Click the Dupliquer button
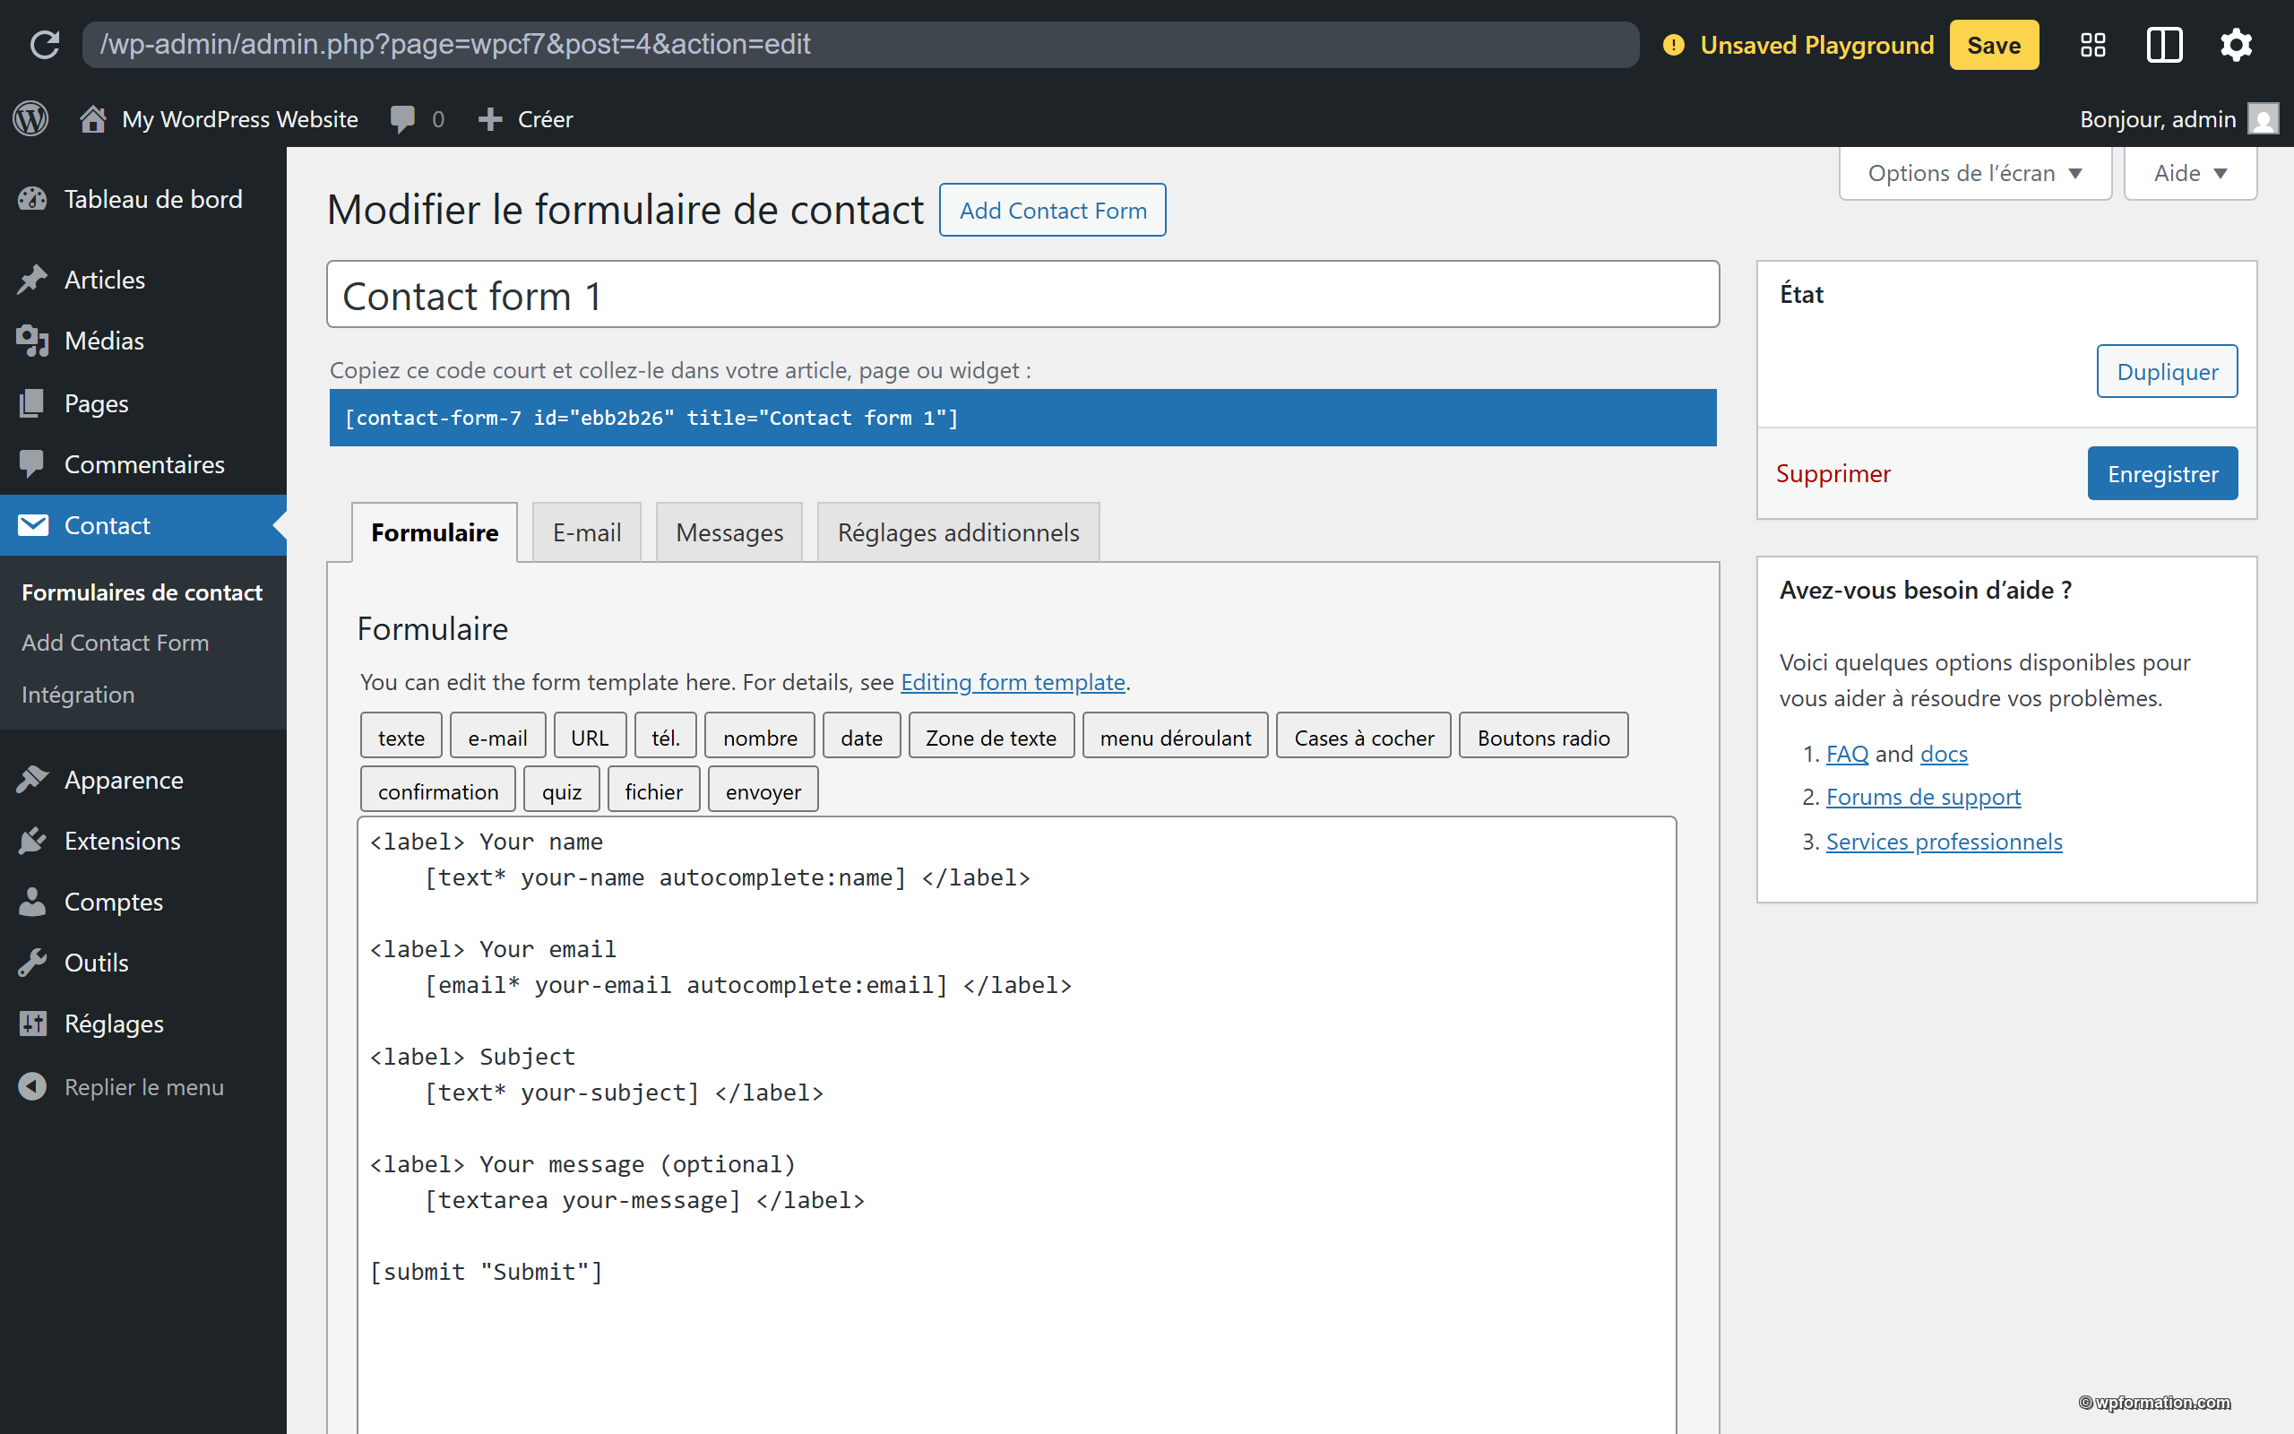Viewport: 2294px width, 1434px height. point(2167,371)
